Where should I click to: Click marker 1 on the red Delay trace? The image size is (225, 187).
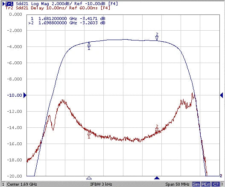click(89, 135)
